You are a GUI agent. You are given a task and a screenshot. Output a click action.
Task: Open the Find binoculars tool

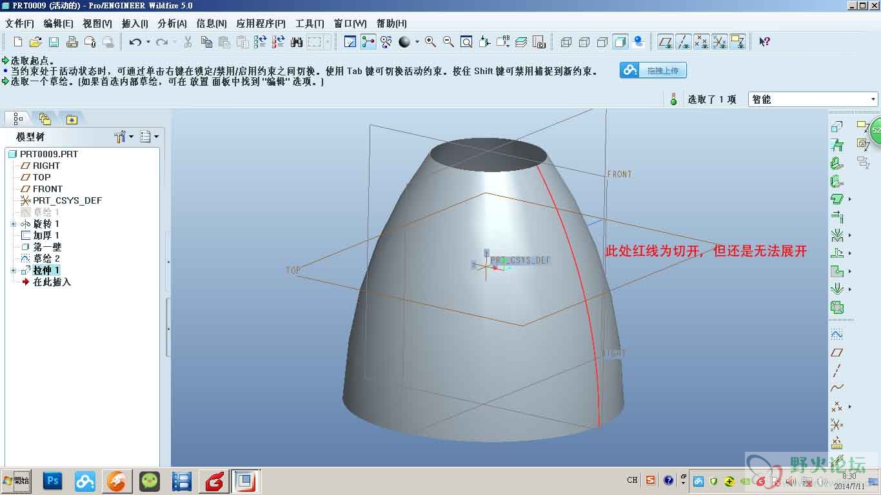coord(297,42)
